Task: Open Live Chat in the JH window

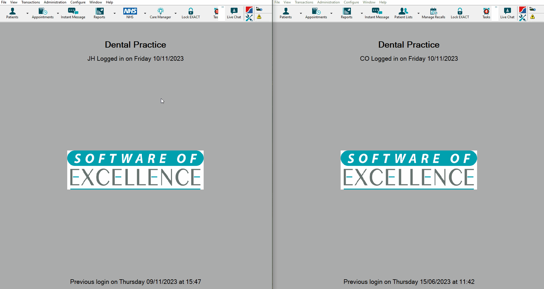Action: [x=234, y=13]
